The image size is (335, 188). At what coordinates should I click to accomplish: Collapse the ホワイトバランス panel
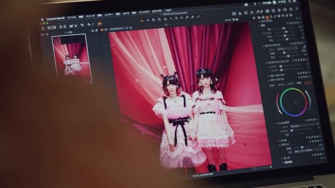click(x=263, y=46)
